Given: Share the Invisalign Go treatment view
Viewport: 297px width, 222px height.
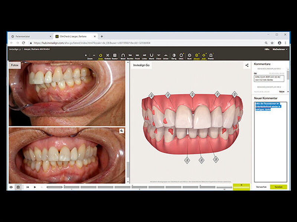Looking at the screenshot, I should click(247, 65).
